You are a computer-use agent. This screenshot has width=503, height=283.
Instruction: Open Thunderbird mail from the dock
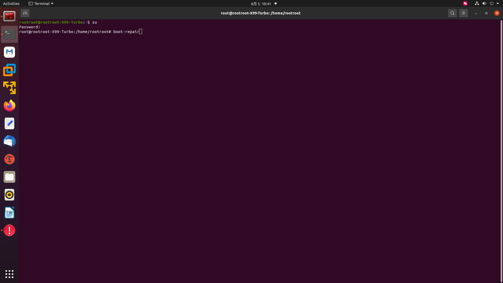click(9, 141)
